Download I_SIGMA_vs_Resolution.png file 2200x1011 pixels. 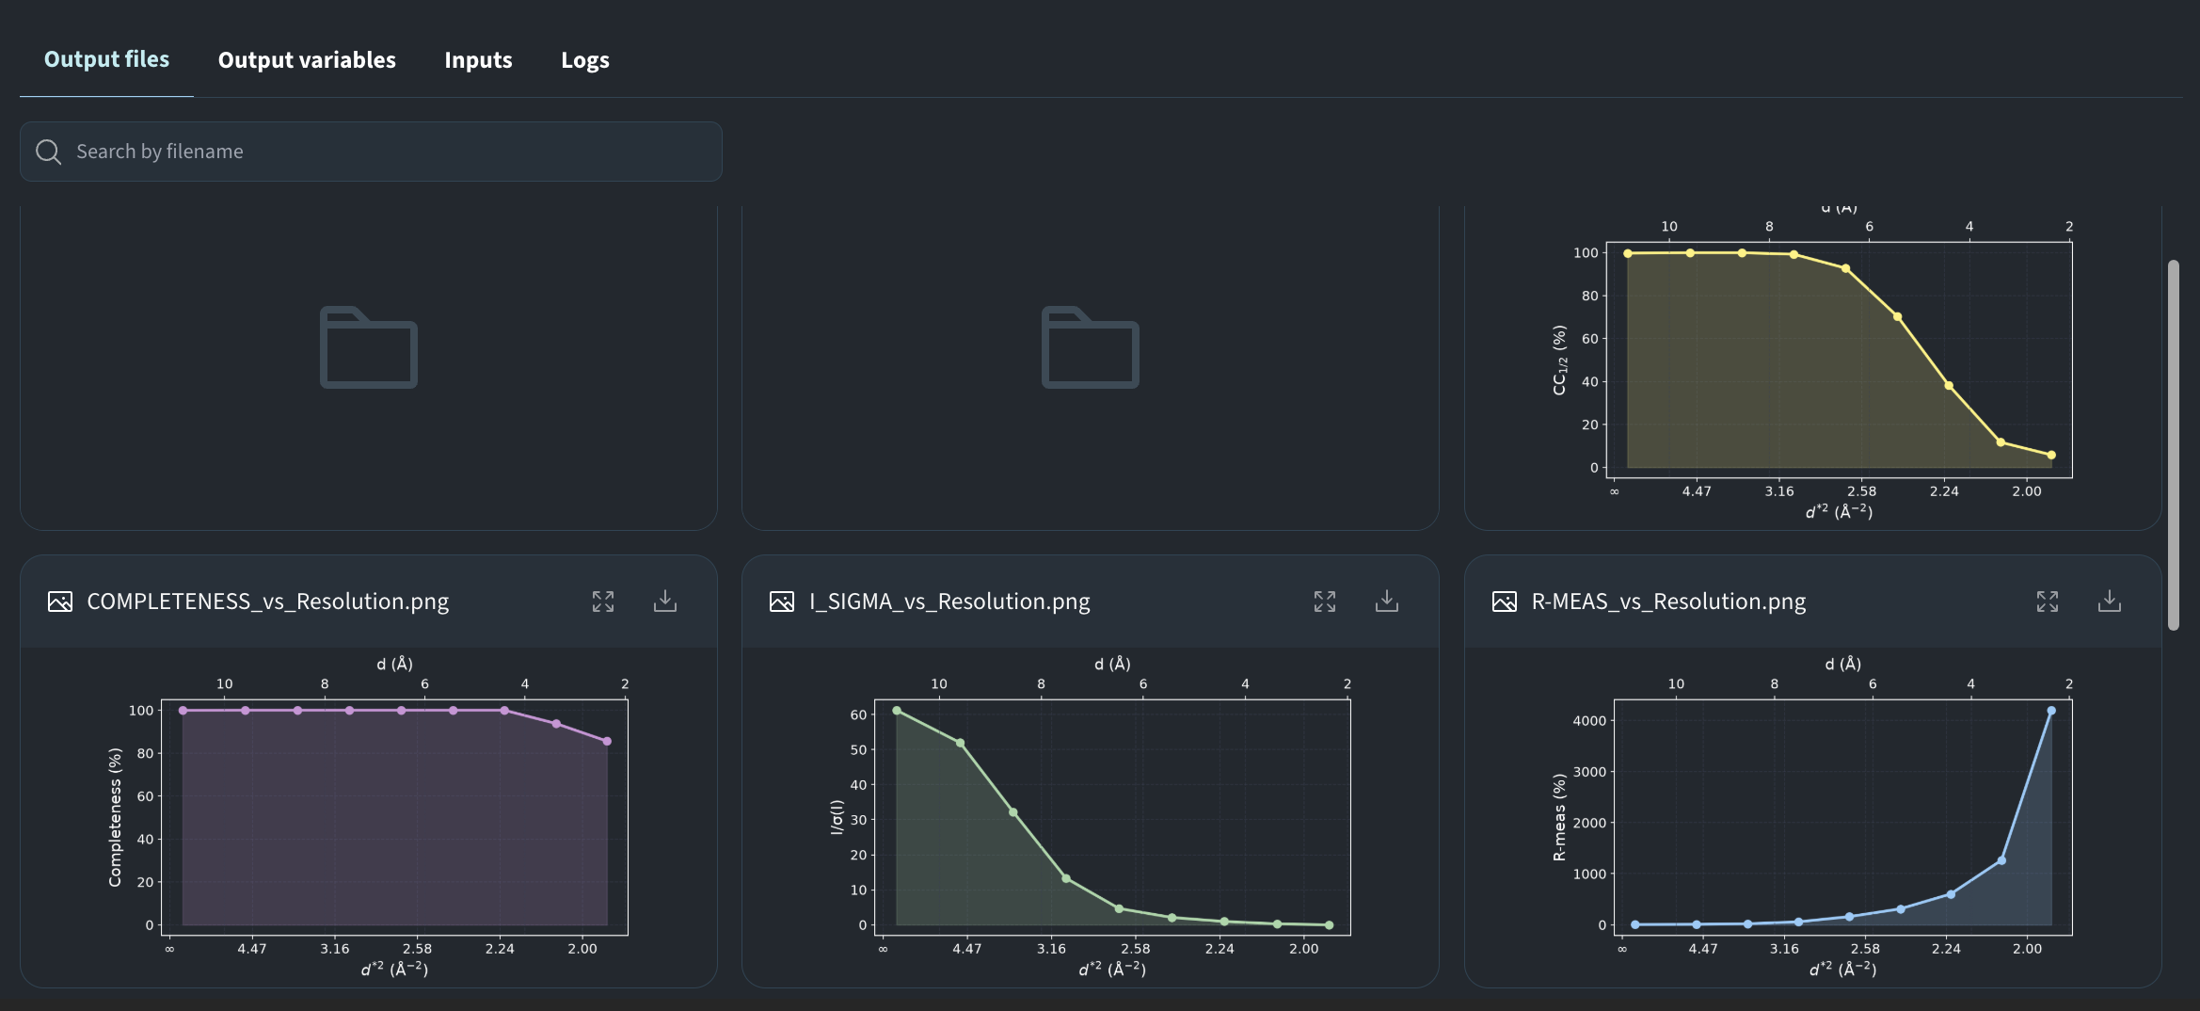(x=1387, y=602)
